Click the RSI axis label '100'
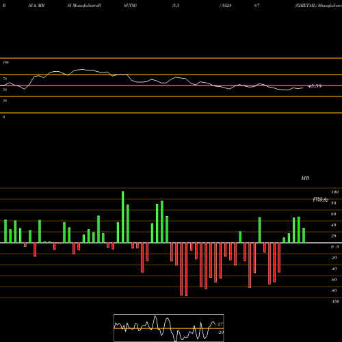Screen dimensions: 342x342 (5, 62)
